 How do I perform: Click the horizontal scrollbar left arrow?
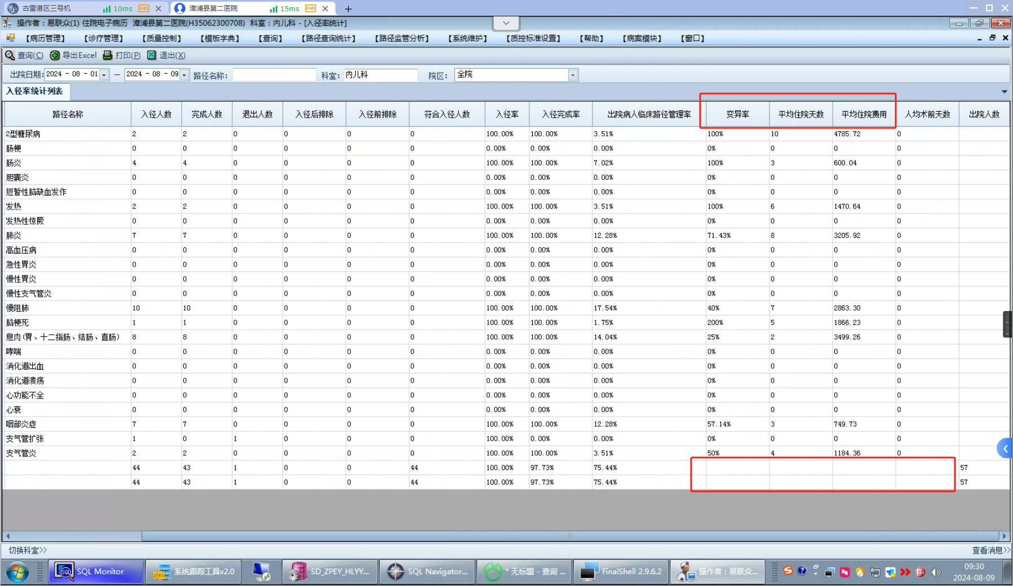[7, 536]
